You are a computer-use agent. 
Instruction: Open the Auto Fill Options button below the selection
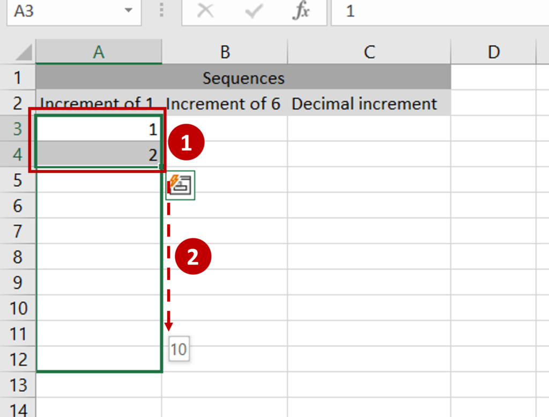tap(180, 185)
